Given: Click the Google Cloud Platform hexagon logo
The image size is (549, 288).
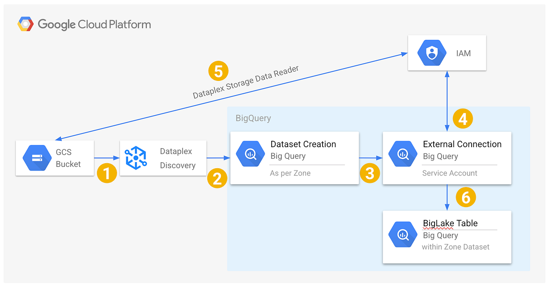Looking at the screenshot, I should pos(25,24).
